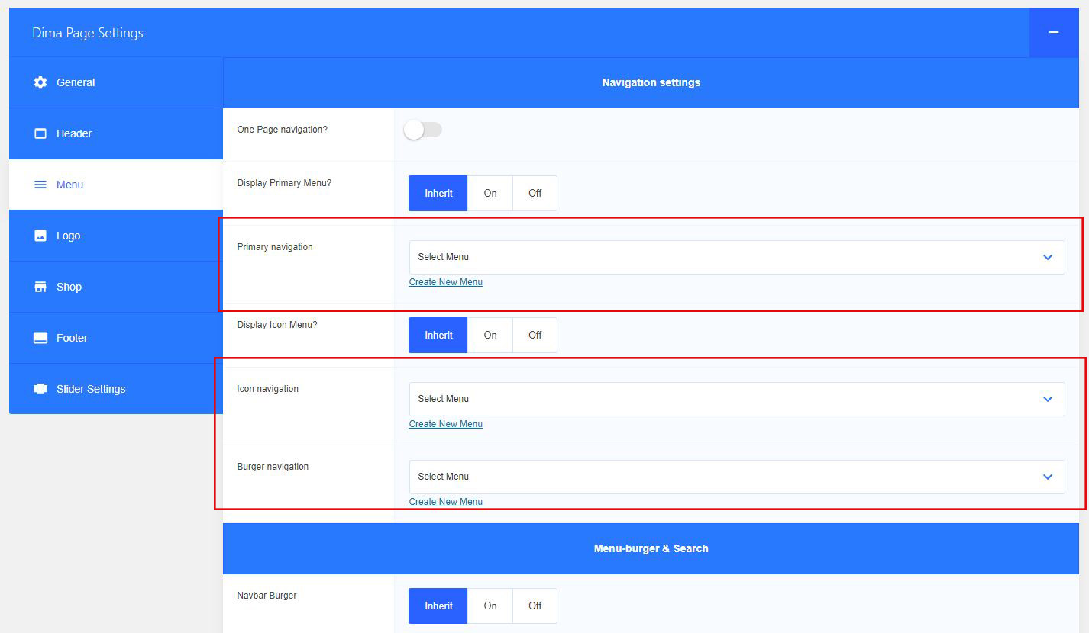The height and width of the screenshot is (633, 1089).
Task: Click Create New Menu under Burger navigation
Action: pyautogui.click(x=446, y=502)
